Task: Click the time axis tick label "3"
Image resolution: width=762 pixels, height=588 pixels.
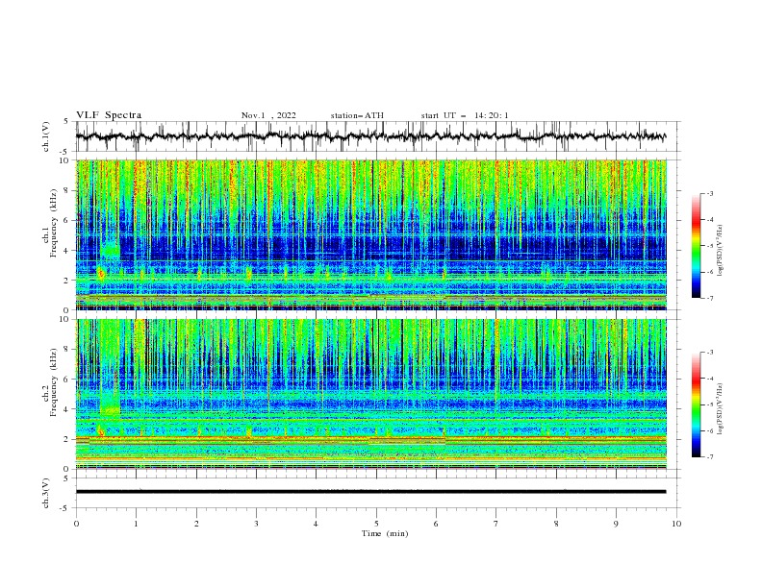Action: [256, 524]
